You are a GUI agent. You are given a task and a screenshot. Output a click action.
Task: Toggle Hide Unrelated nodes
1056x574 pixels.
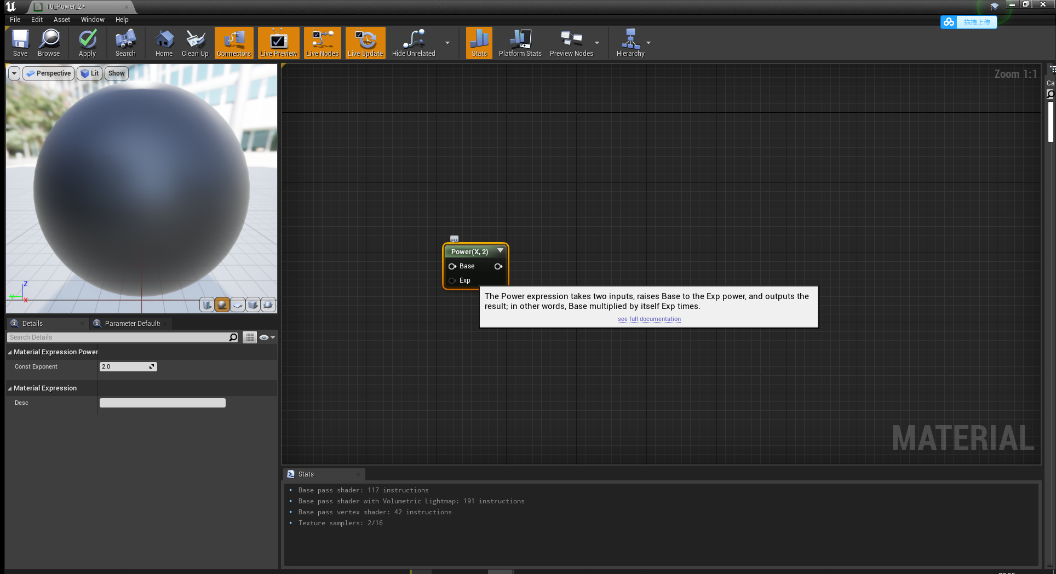tap(413, 43)
